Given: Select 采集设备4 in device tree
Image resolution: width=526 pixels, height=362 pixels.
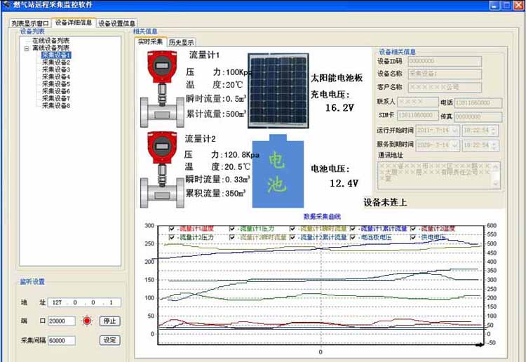Looking at the screenshot, I should tap(56, 77).
